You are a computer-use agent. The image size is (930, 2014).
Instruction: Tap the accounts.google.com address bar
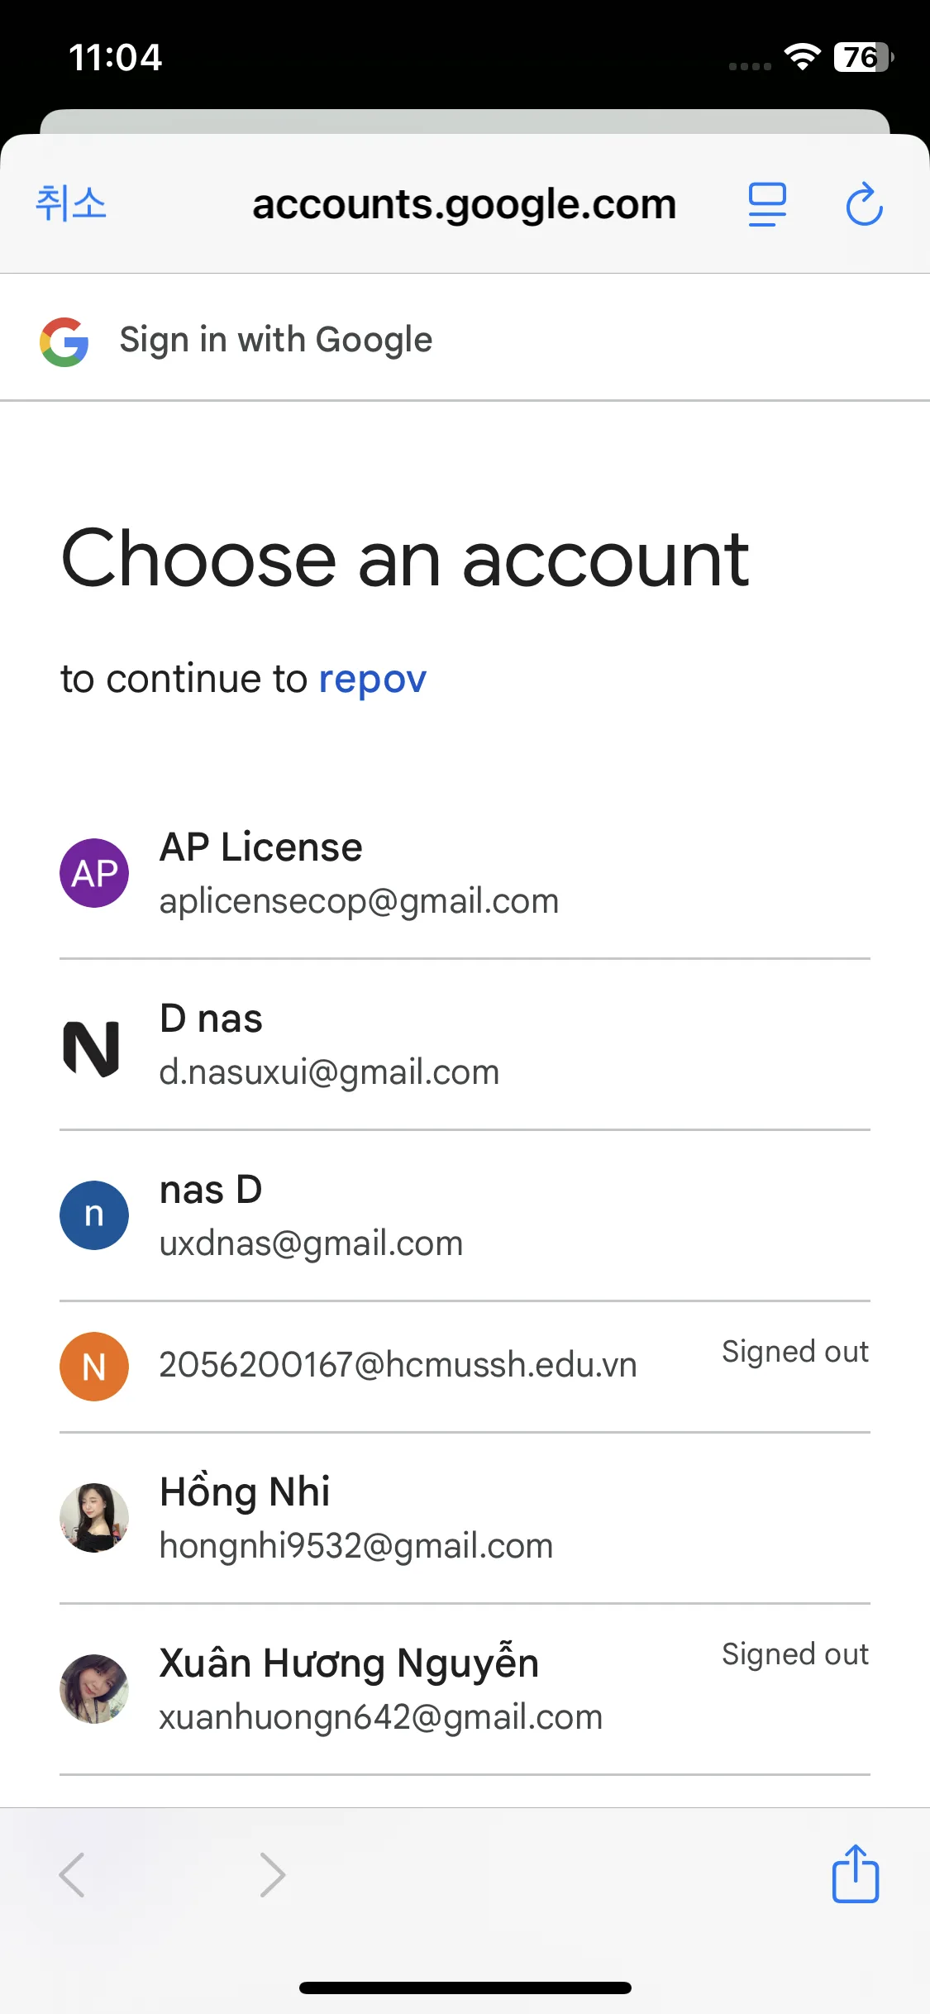coord(464,204)
